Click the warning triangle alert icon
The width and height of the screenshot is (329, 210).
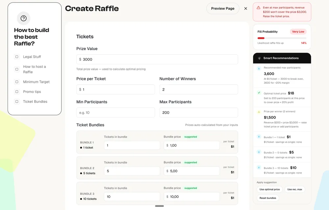(259, 8)
